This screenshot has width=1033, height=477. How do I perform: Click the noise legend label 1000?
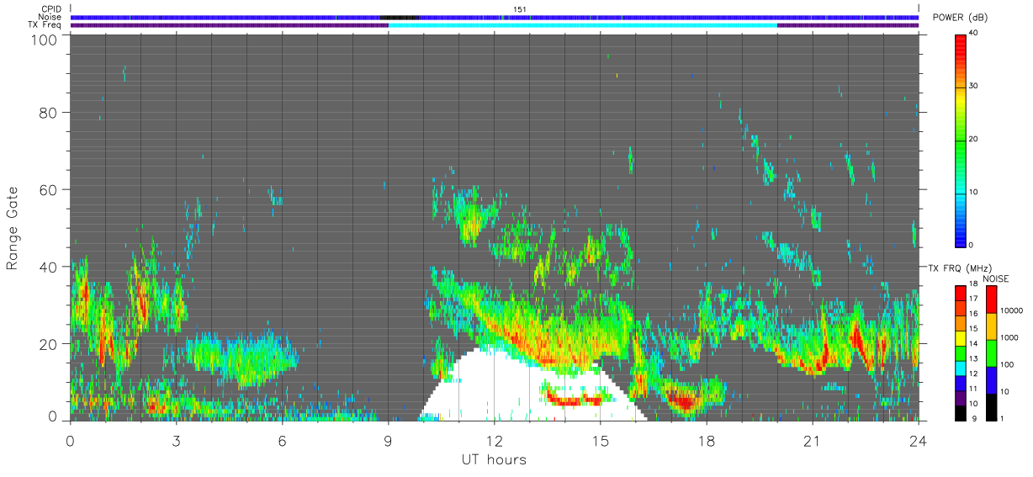pyautogui.click(x=1011, y=337)
